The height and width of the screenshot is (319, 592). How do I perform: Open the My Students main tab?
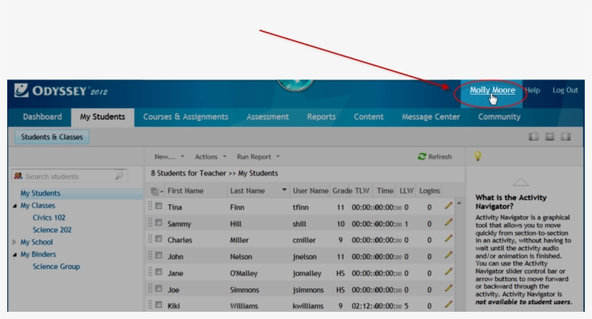[x=103, y=117]
